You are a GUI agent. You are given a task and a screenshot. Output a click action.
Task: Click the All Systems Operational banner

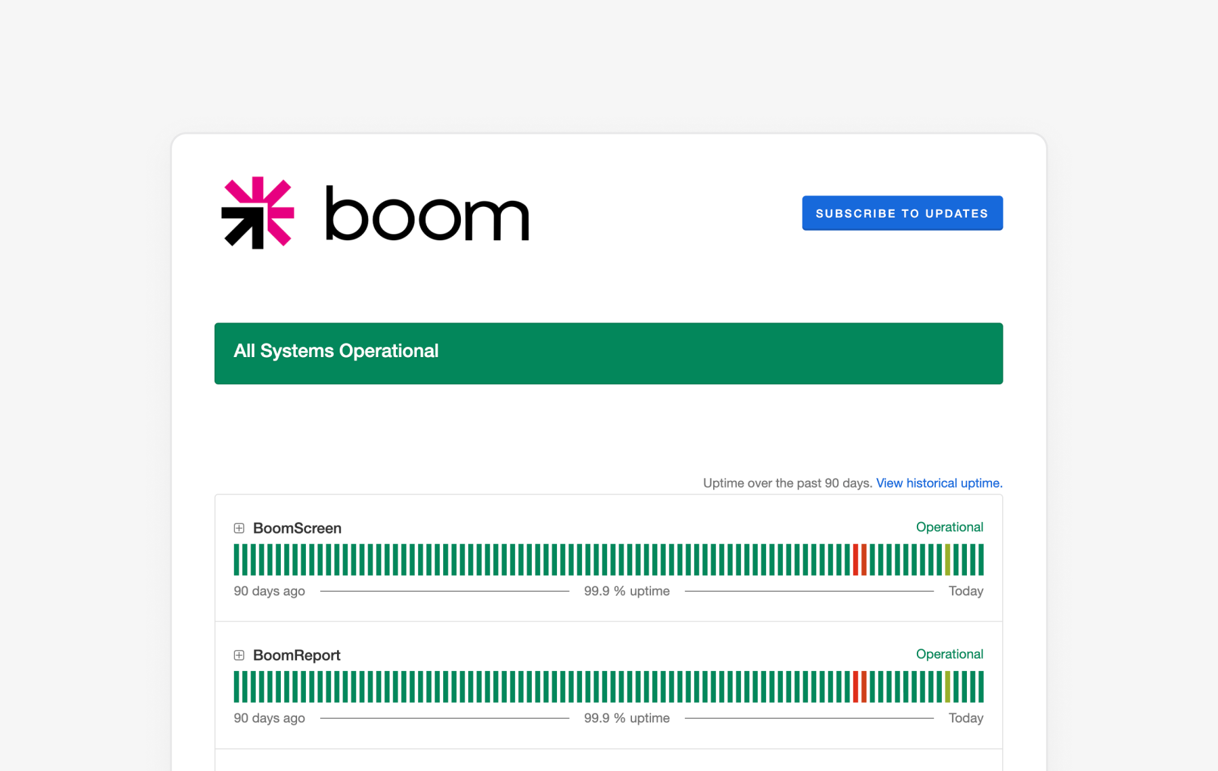608,354
